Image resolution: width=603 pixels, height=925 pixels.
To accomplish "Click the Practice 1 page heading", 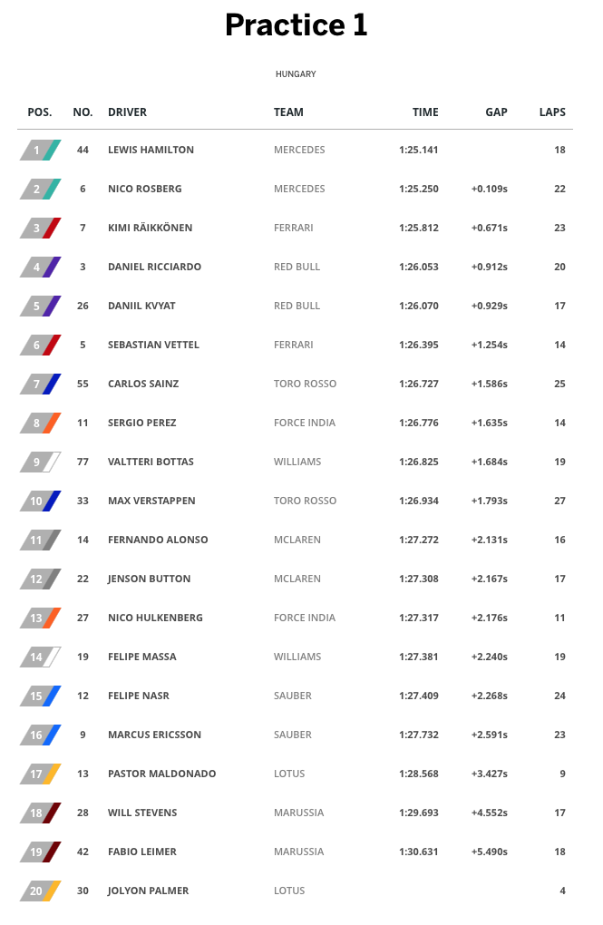I will click(x=297, y=25).
